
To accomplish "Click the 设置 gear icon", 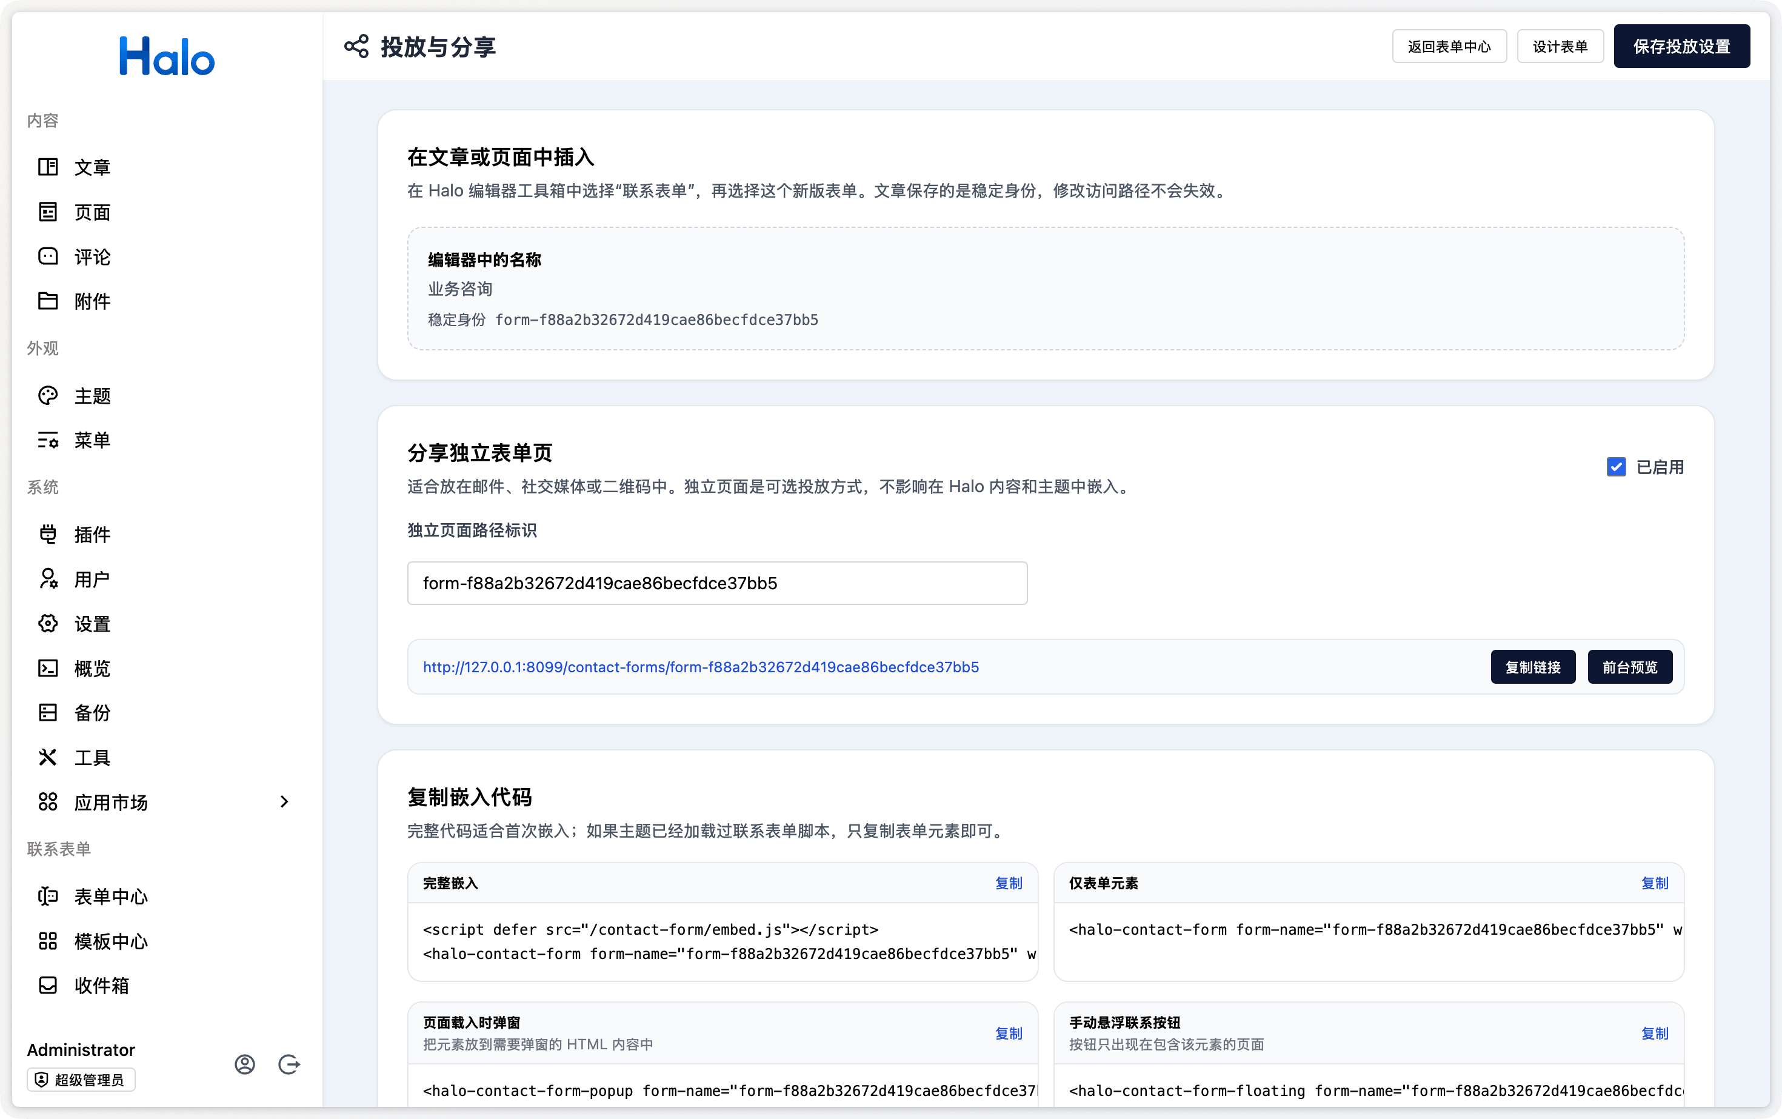I will point(48,624).
